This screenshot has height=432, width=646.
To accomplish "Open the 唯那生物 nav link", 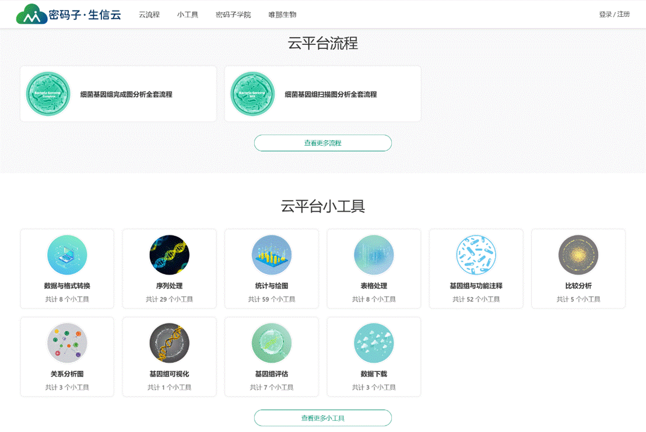I will tap(282, 15).
